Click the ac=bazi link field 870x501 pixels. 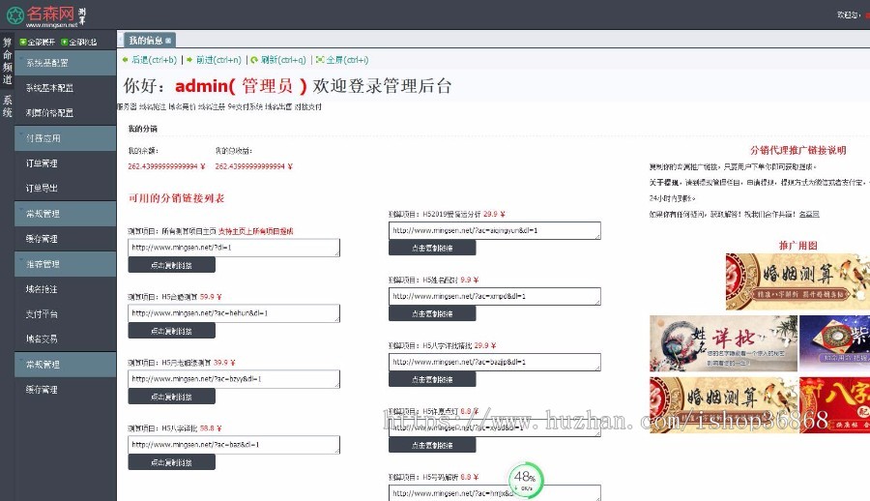[x=234, y=444]
